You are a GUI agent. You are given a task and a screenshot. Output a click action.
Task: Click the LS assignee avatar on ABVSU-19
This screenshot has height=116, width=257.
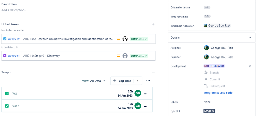pos(125,39)
